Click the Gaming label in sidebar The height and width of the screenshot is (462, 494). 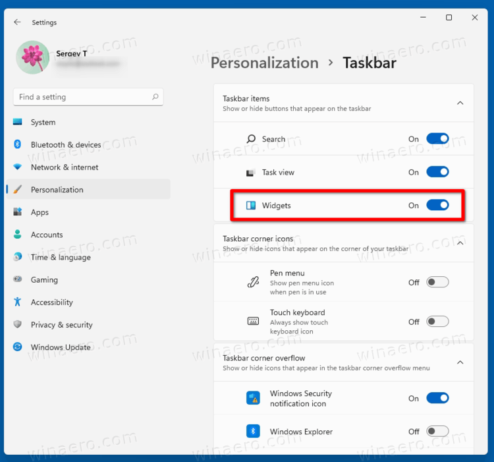point(44,280)
